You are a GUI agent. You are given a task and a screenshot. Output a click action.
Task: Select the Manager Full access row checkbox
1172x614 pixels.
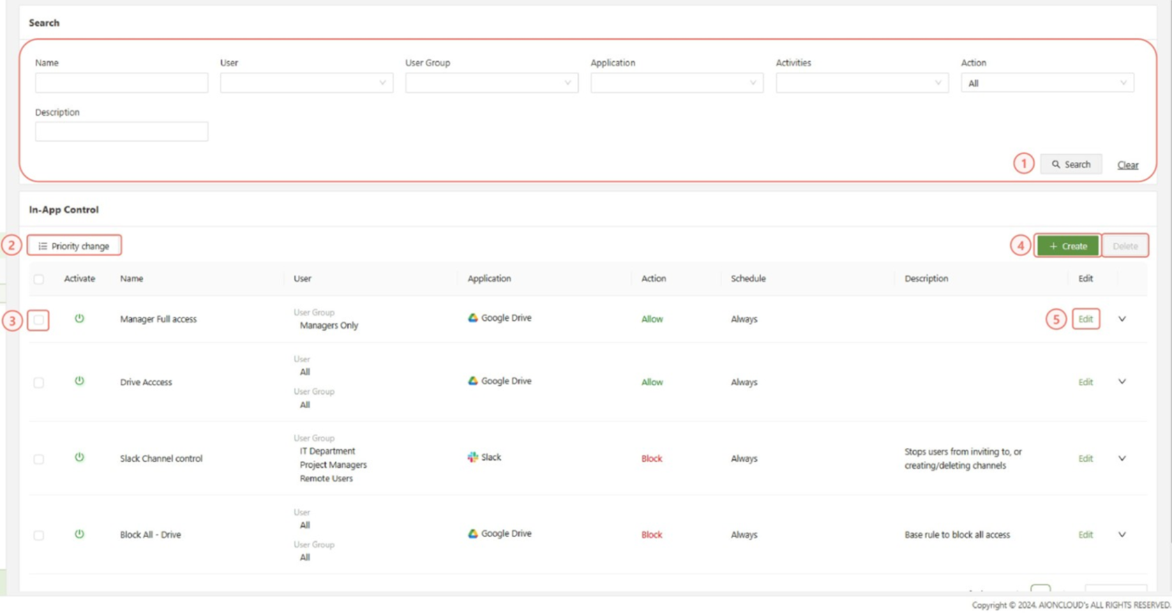click(x=39, y=320)
